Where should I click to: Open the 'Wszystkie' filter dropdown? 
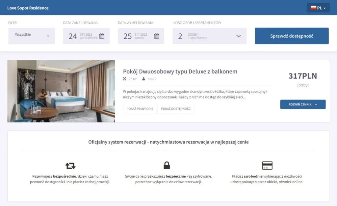[x=31, y=36]
